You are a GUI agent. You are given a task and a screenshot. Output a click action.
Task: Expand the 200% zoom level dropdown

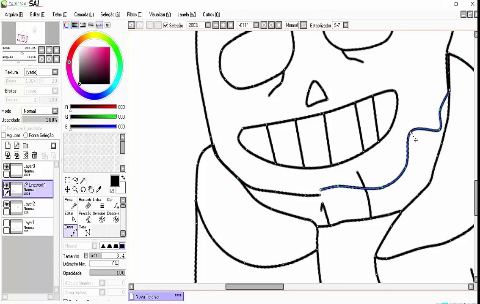click(208, 25)
